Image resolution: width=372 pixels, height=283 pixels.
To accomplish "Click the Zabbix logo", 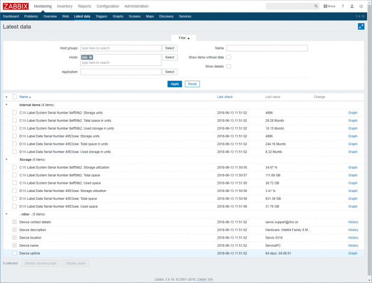I will 16,6.
